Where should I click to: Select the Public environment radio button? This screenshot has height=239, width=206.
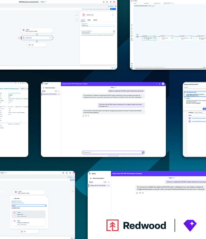(x=185, y=98)
